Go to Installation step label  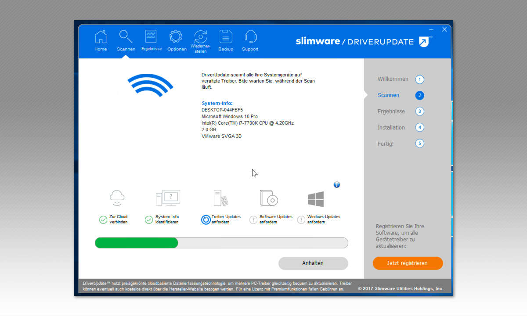[x=391, y=128]
